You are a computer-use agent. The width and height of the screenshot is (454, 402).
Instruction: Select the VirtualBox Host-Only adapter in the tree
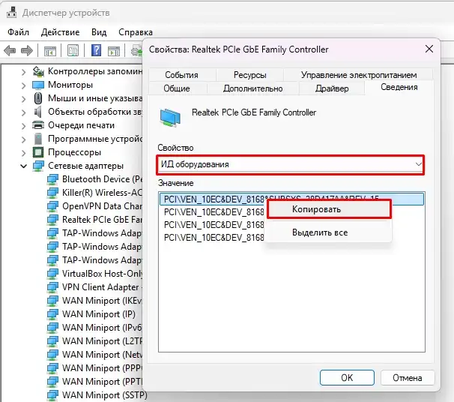pyautogui.click(x=102, y=274)
